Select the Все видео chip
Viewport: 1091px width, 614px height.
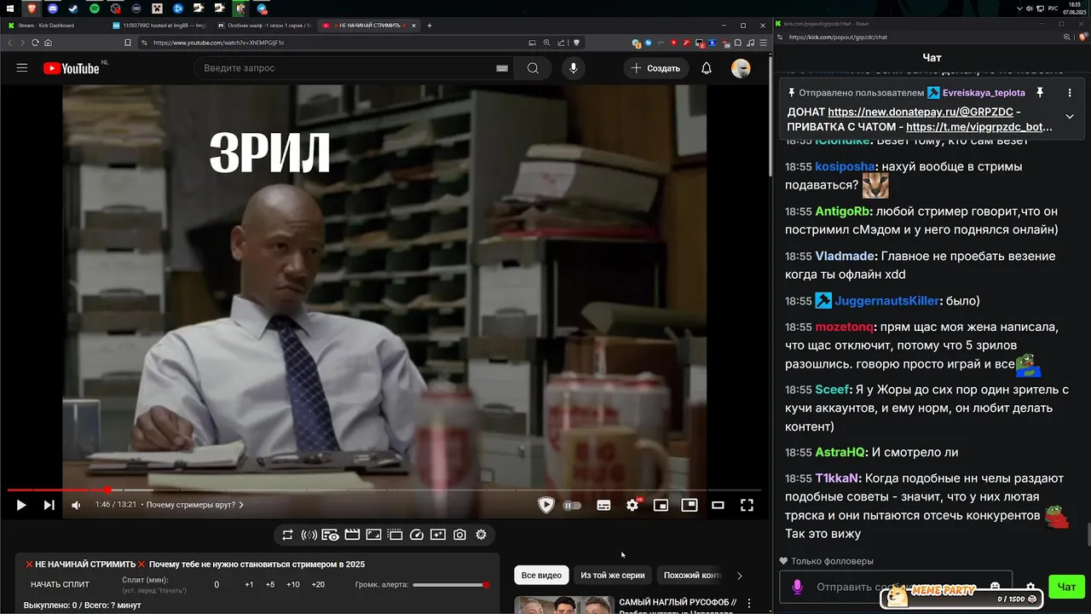pos(541,576)
